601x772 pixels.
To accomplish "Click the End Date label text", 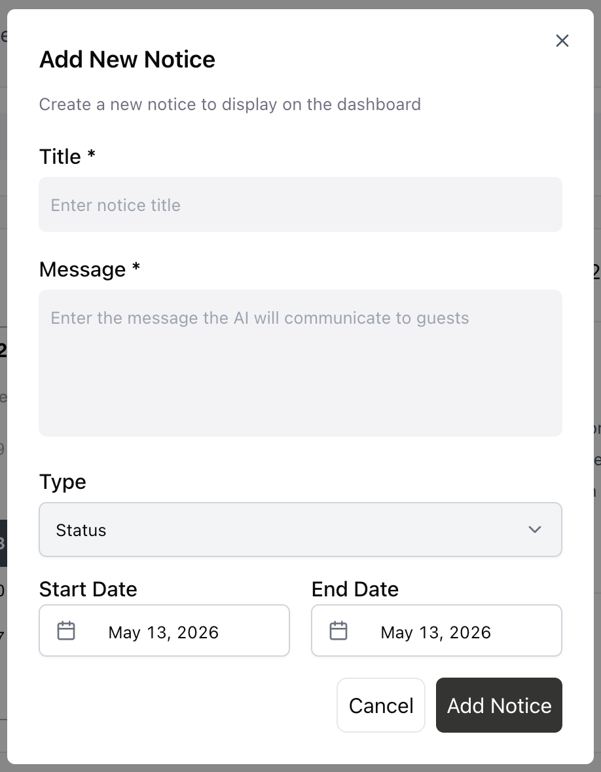I will [355, 589].
